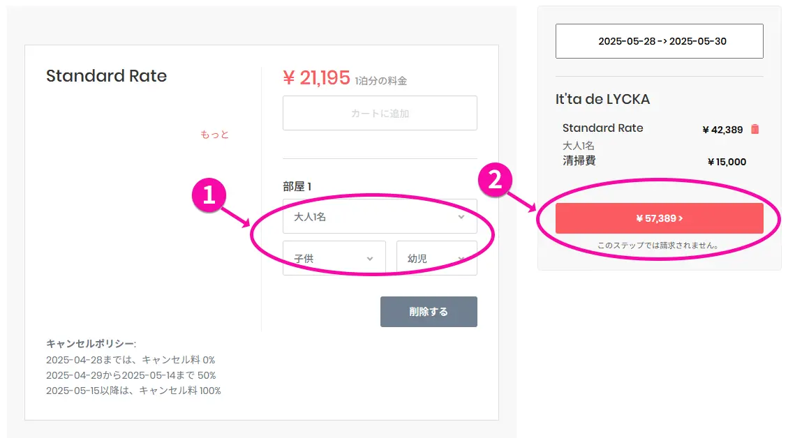Expand the 子供 children dropdown
This screenshot has height=438, width=795.
[334, 258]
